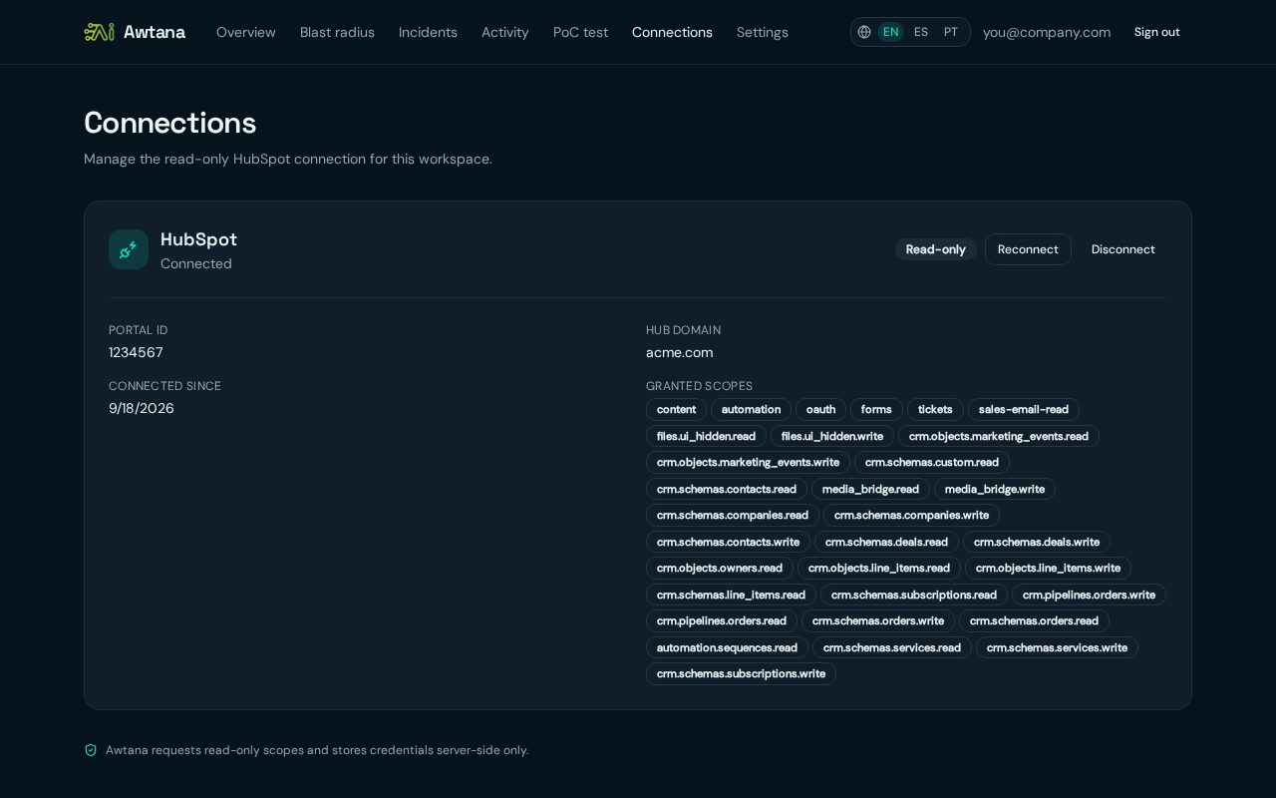The width and height of the screenshot is (1276, 798).
Task: Switch language to ES
Action: click(x=921, y=32)
